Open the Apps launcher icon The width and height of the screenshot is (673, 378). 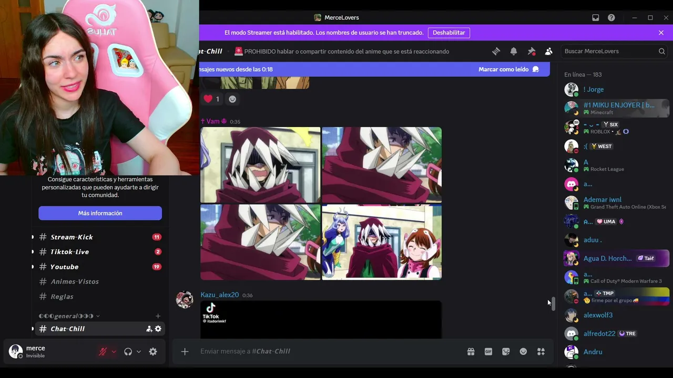(x=541, y=352)
